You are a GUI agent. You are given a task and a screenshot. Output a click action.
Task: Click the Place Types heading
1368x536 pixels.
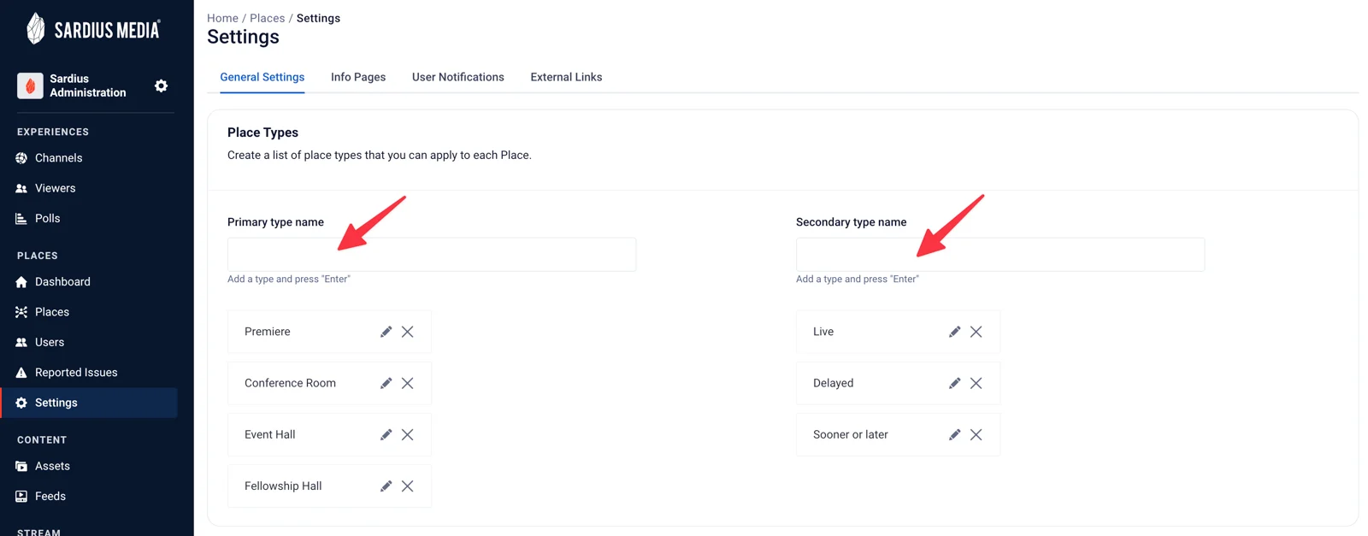[x=262, y=133]
